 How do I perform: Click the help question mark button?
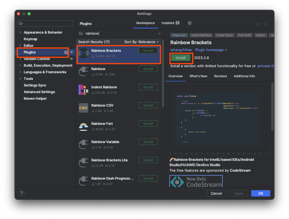click(x=22, y=193)
